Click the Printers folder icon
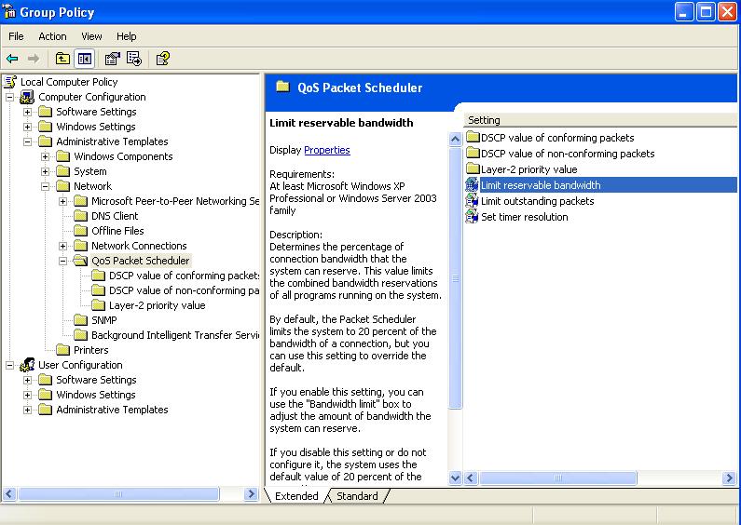741x525 pixels. (62, 350)
